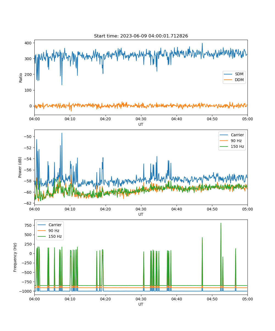Click the 'Frequency (Hz)' y-axis label
Image resolution: width=275 pixels, height=331 pixels.
15,257
